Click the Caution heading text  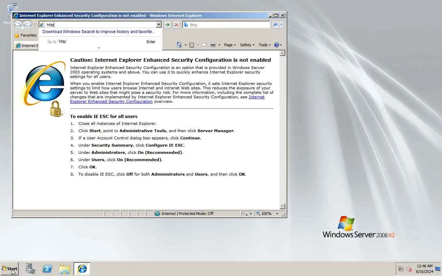click(x=170, y=60)
